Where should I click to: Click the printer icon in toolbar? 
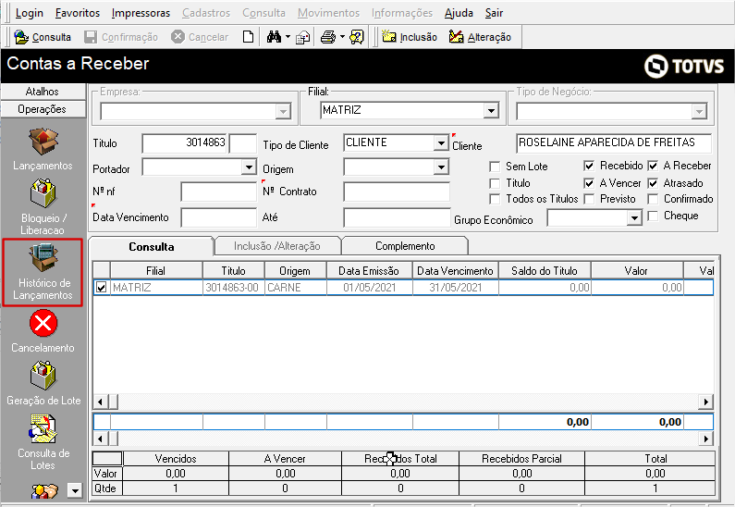(328, 37)
